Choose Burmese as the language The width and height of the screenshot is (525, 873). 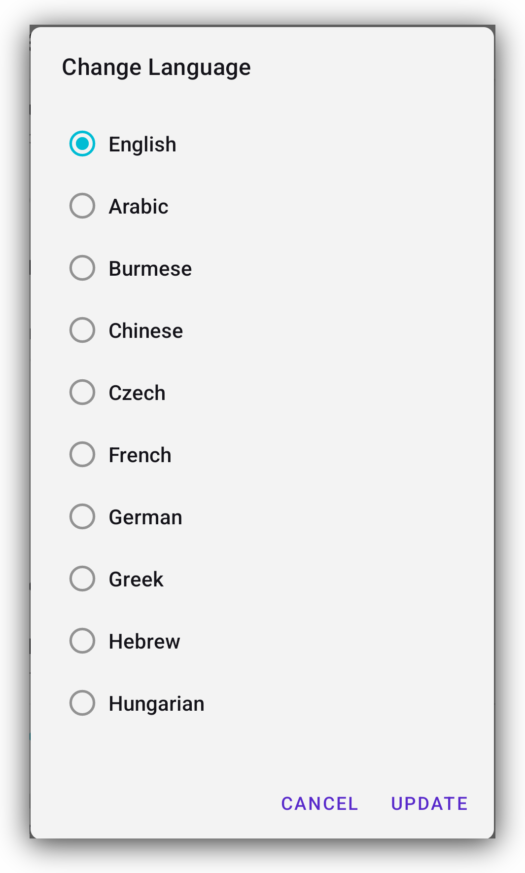(82, 268)
